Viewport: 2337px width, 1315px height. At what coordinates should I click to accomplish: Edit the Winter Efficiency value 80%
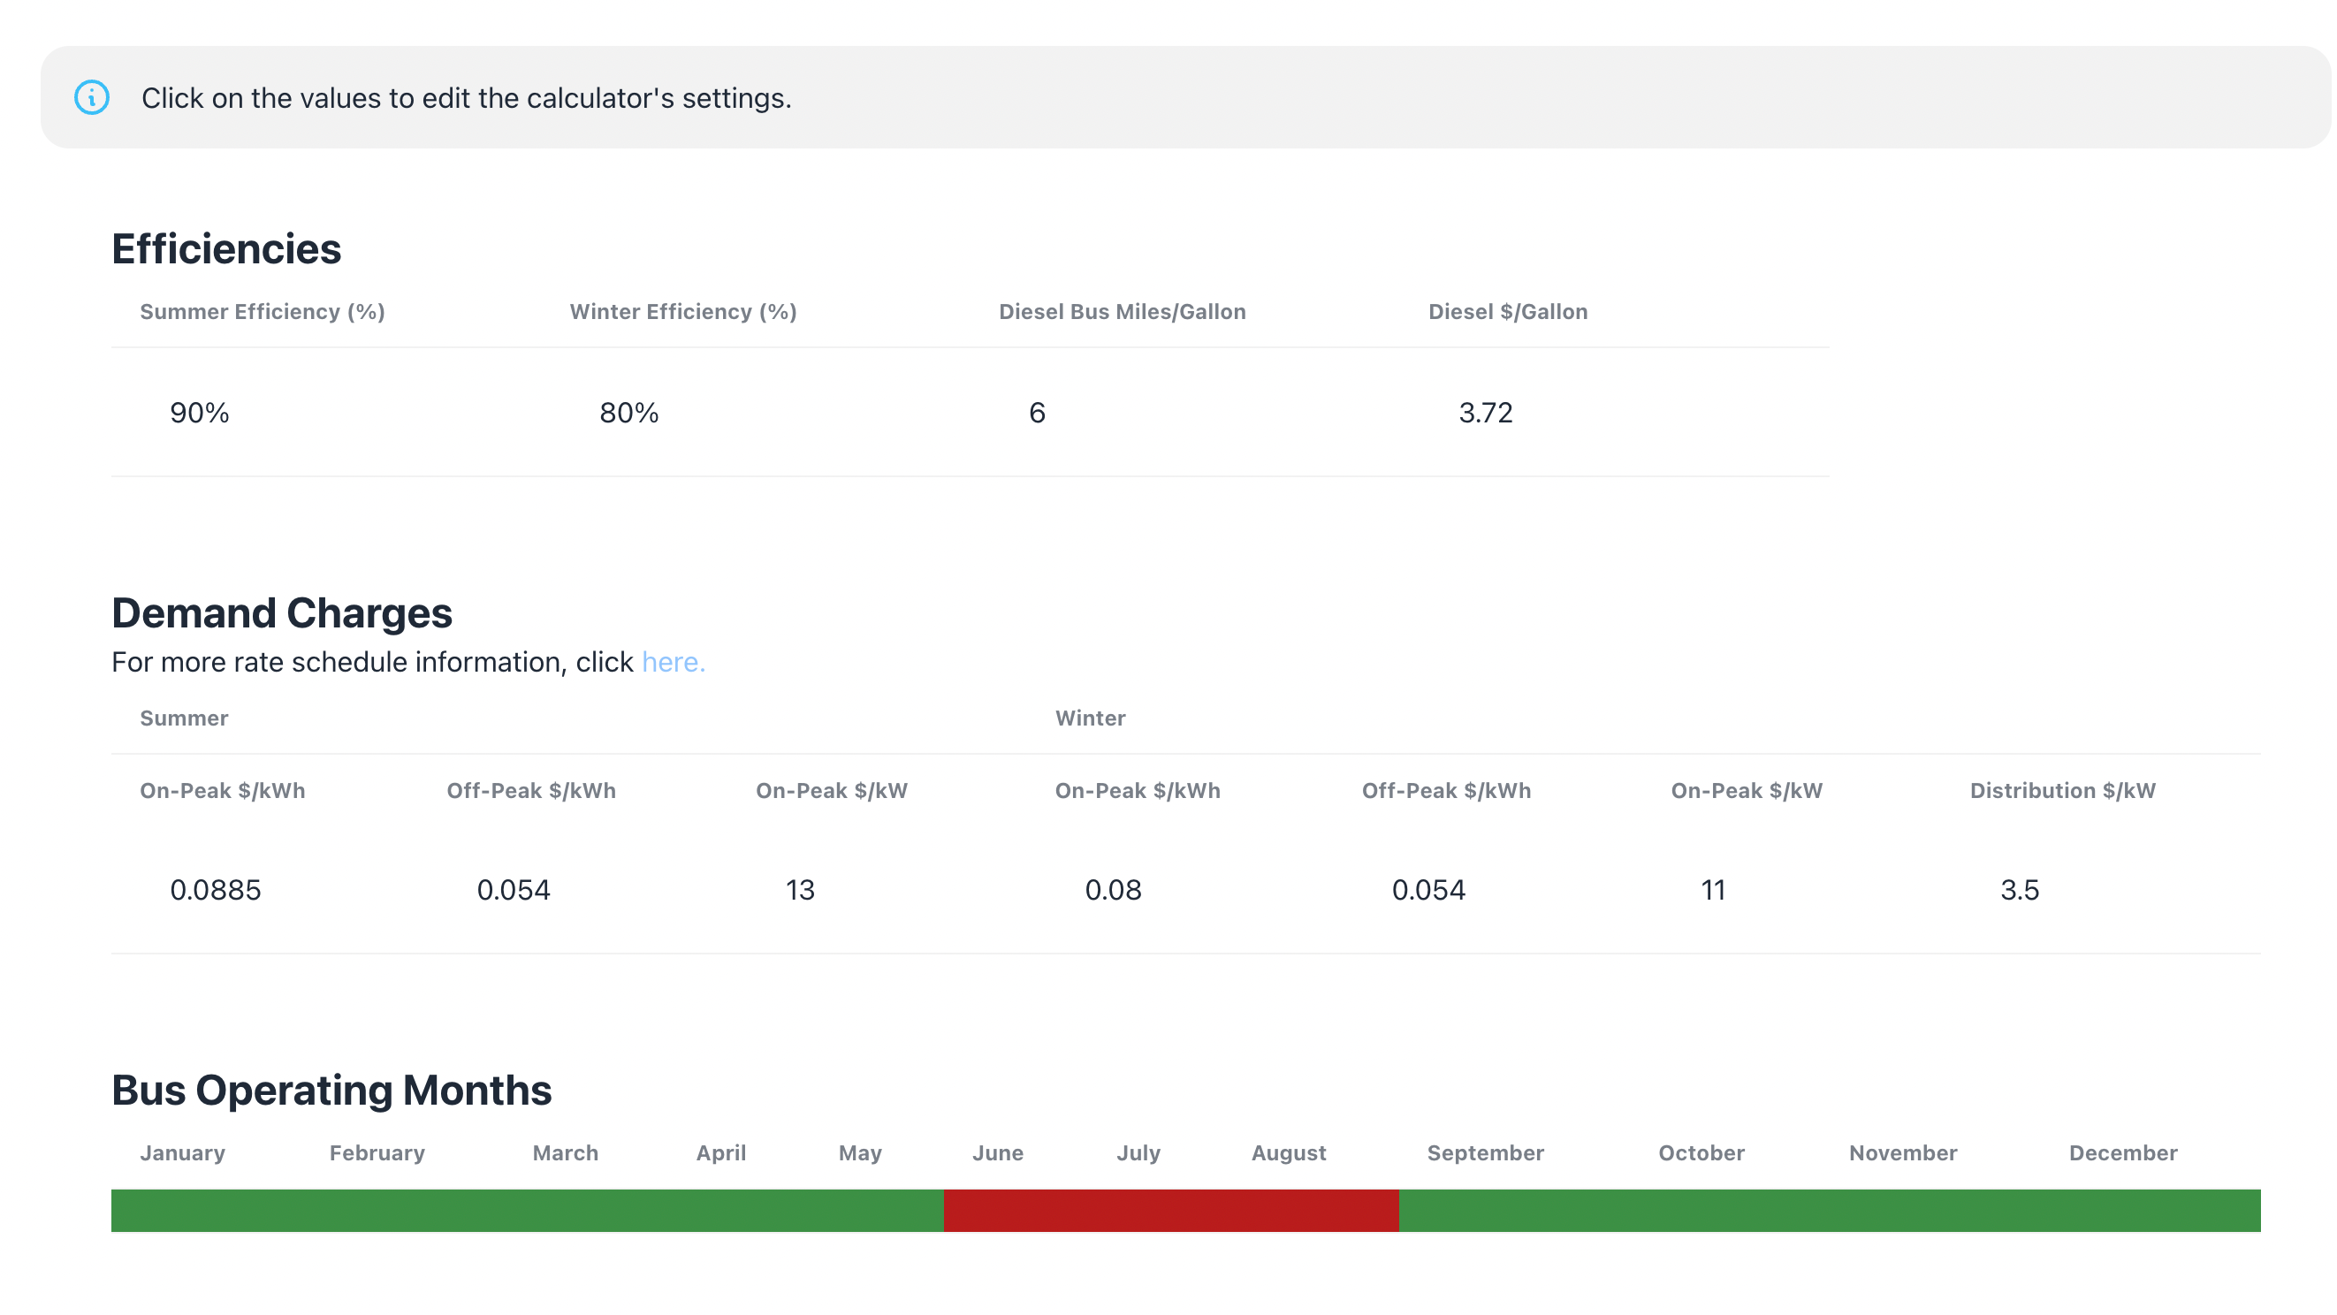(628, 413)
